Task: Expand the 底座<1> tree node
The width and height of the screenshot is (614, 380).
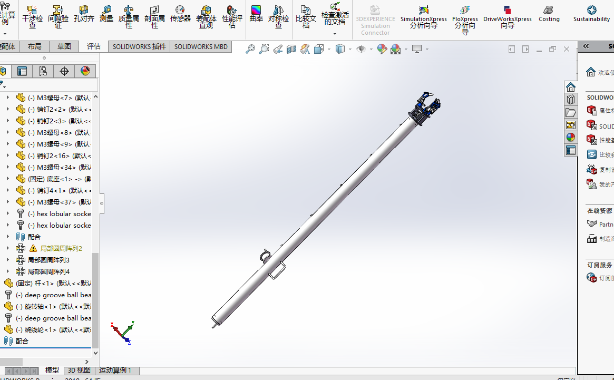Action: 8,178
